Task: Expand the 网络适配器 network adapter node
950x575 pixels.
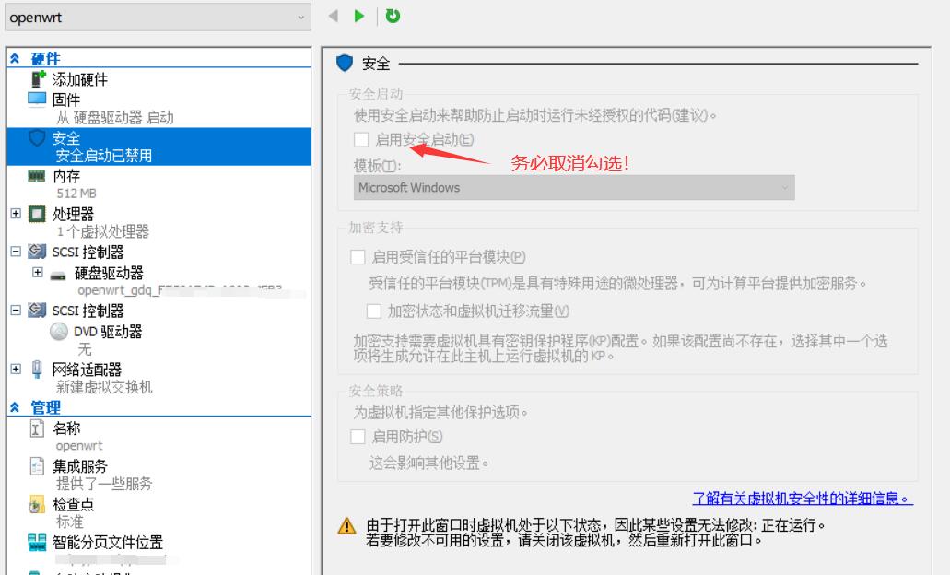Action: 15,369
